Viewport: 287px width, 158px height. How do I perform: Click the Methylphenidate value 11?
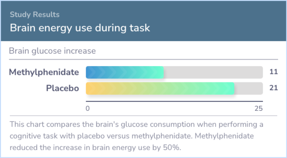coord(274,72)
